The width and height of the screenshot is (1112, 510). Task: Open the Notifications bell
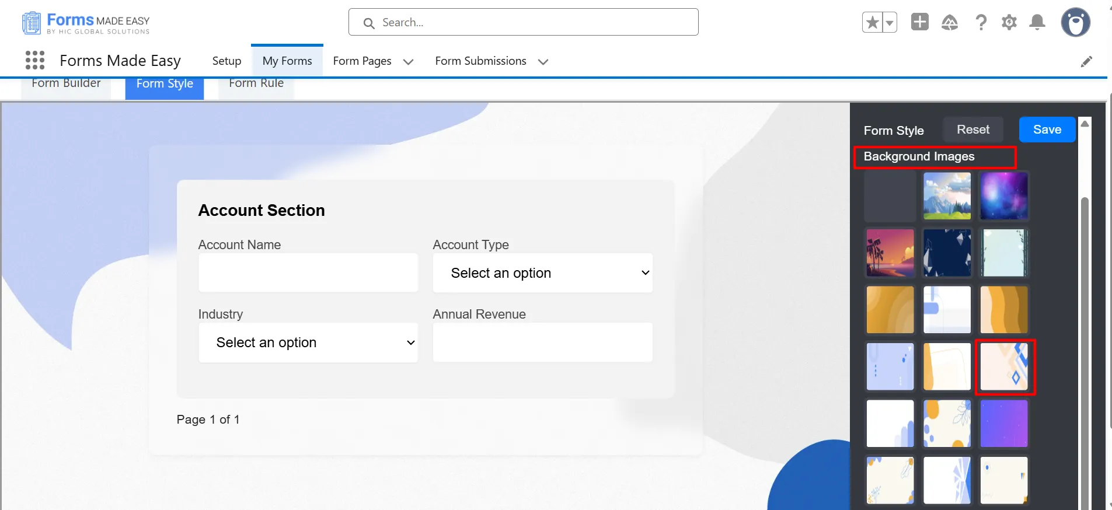(1037, 23)
